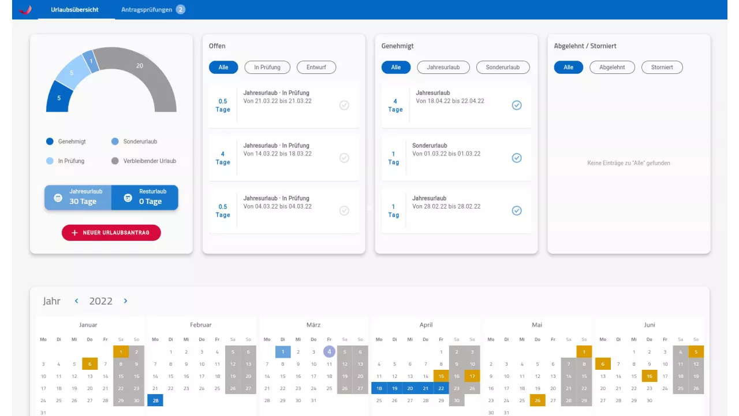The height and width of the screenshot is (416, 739).
Task: Toggle the In Prüfung filter in Offen panel
Action: (x=267, y=67)
